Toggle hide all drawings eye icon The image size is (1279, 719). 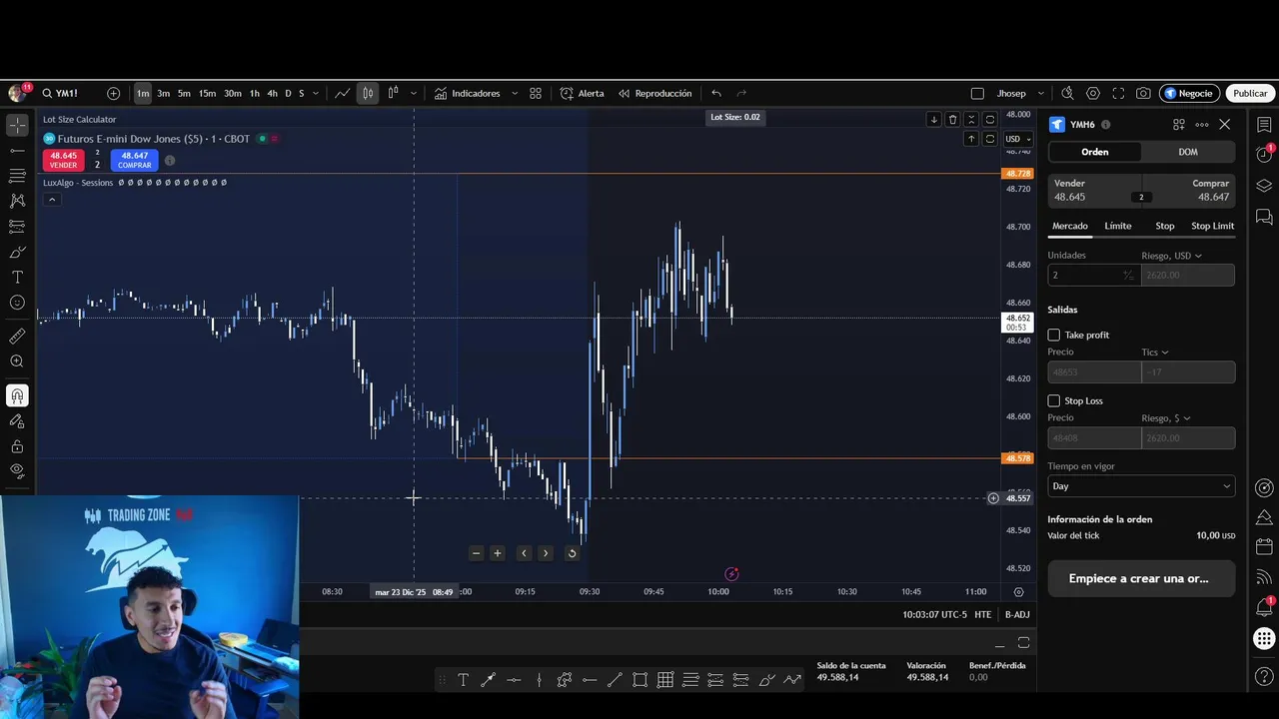pyautogui.click(x=17, y=470)
